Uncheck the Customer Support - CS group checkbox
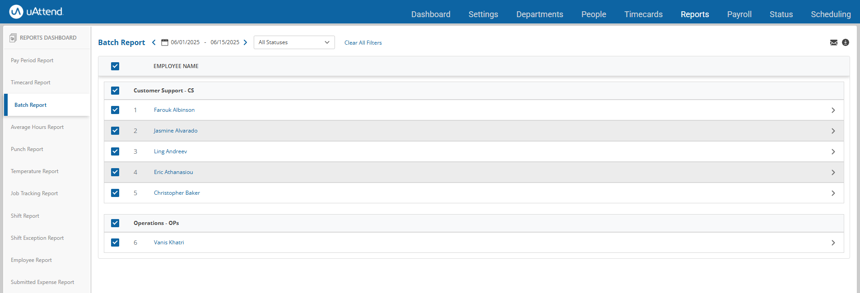This screenshot has height=293, width=860. coord(115,91)
